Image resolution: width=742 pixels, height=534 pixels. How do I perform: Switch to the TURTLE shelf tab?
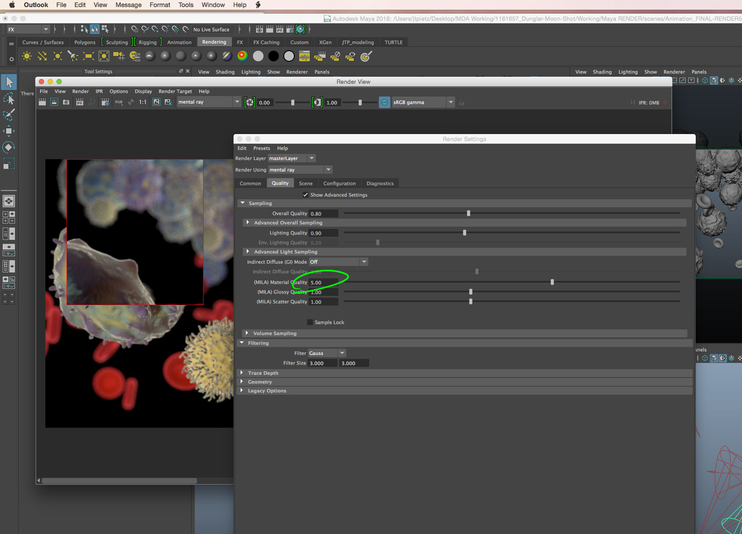click(x=393, y=42)
